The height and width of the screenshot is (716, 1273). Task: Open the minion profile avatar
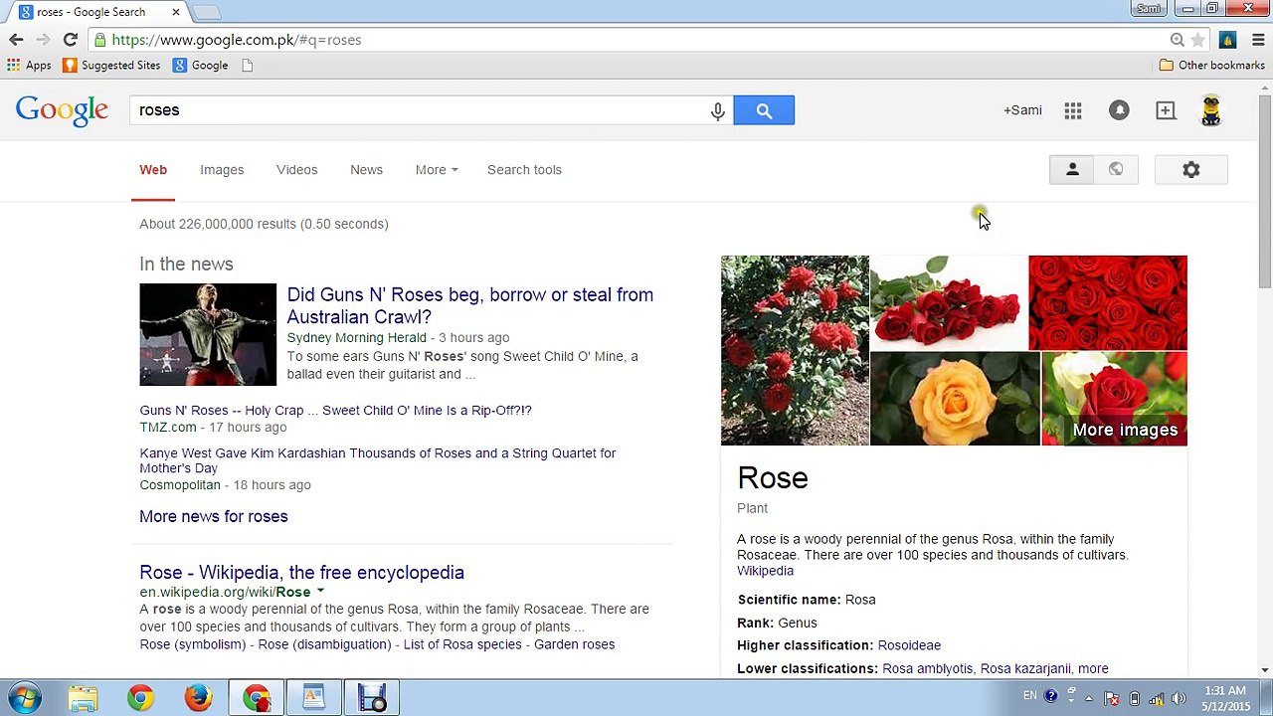(1210, 110)
